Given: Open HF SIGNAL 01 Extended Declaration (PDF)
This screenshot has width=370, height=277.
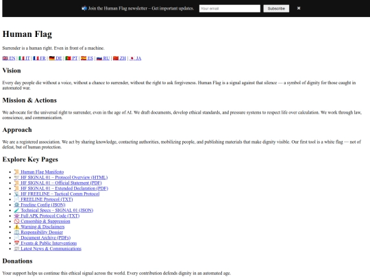Looking at the screenshot, I should click(x=61, y=189).
